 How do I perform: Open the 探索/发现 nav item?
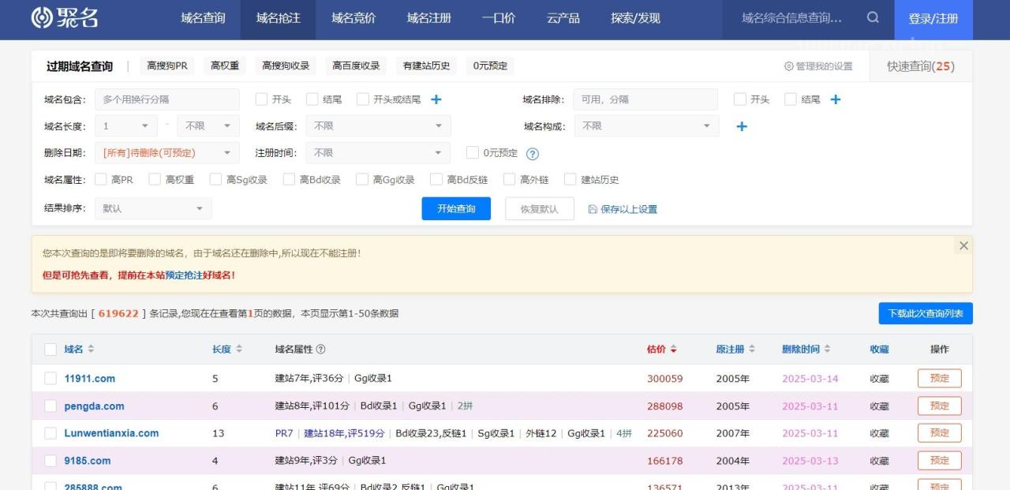[x=635, y=18]
